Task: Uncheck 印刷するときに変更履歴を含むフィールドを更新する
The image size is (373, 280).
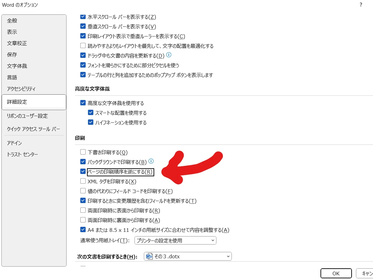Action: (83, 200)
